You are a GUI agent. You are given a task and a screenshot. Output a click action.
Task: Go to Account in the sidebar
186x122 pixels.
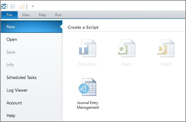tap(31, 103)
